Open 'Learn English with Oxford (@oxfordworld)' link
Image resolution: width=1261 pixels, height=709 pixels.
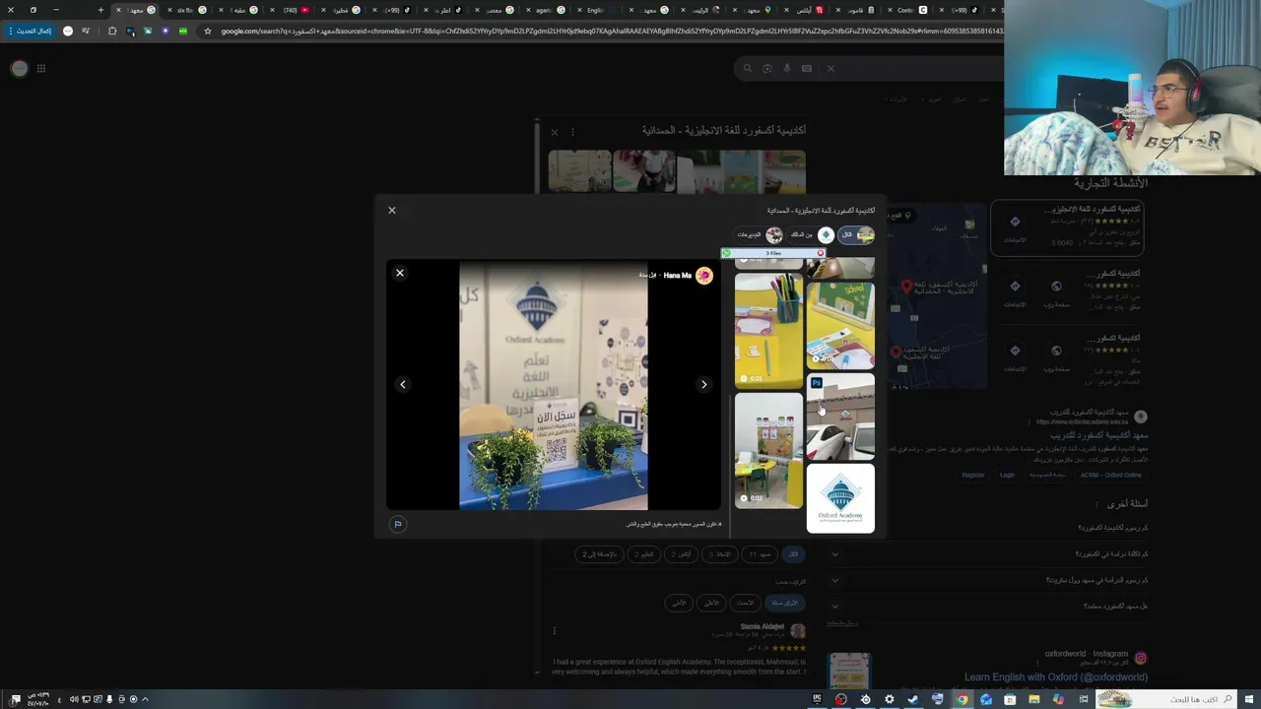click(1056, 677)
